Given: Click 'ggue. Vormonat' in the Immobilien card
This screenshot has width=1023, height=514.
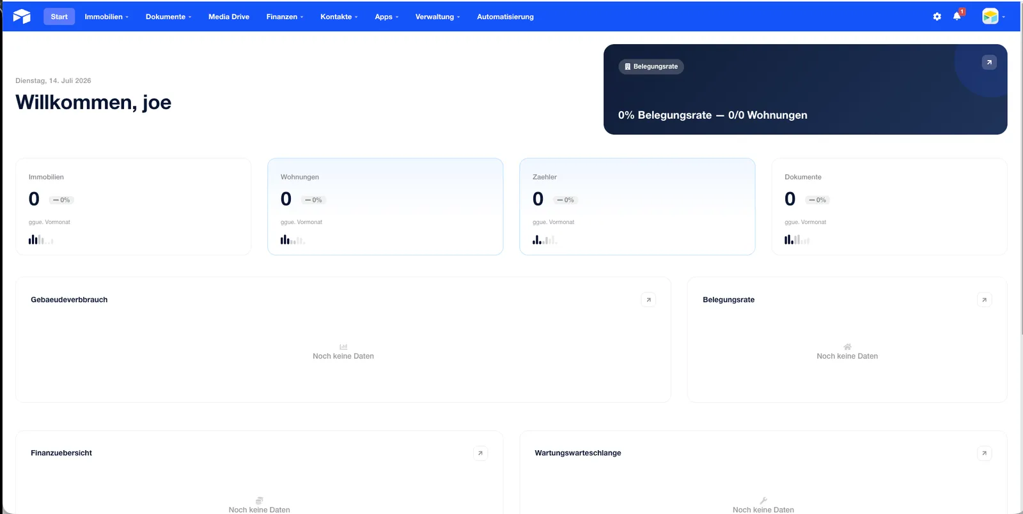Looking at the screenshot, I should [x=49, y=222].
